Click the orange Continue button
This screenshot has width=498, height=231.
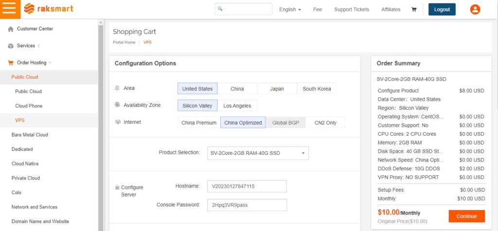[466, 216]
